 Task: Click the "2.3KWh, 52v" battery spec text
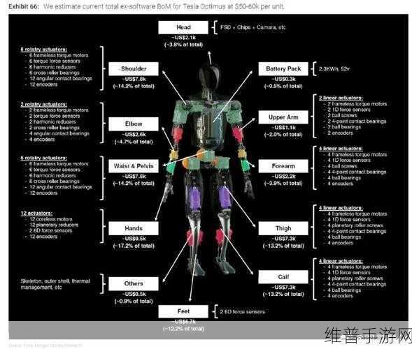pos(334,69)
